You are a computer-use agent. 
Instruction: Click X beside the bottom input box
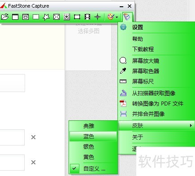[33, 163]
